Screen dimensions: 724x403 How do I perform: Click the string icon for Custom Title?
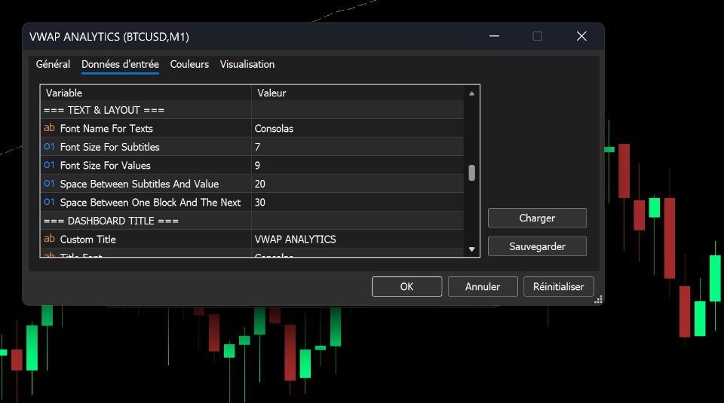[x=49, y=238]
